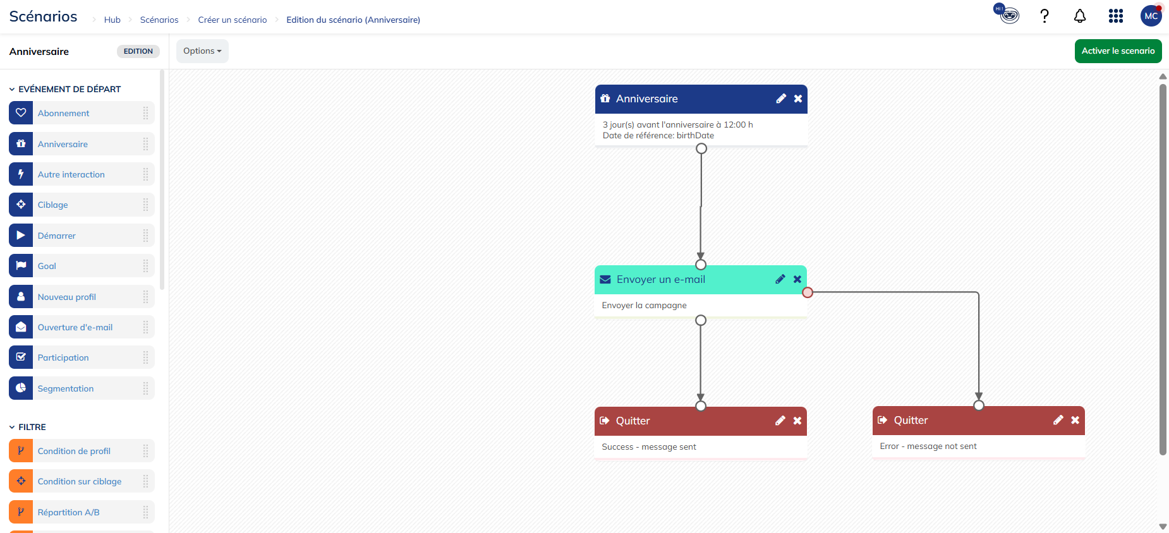Image resolution: width=1169 pixels, height=533 pixels.
Task: Open the notifications bell
Action: [1080, 16]
